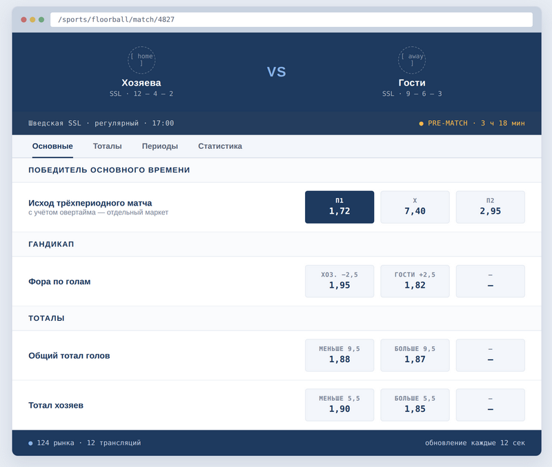
Task: Click the home record SSL · 12 — 4 — 2
Action: click(x=141, y=94)
